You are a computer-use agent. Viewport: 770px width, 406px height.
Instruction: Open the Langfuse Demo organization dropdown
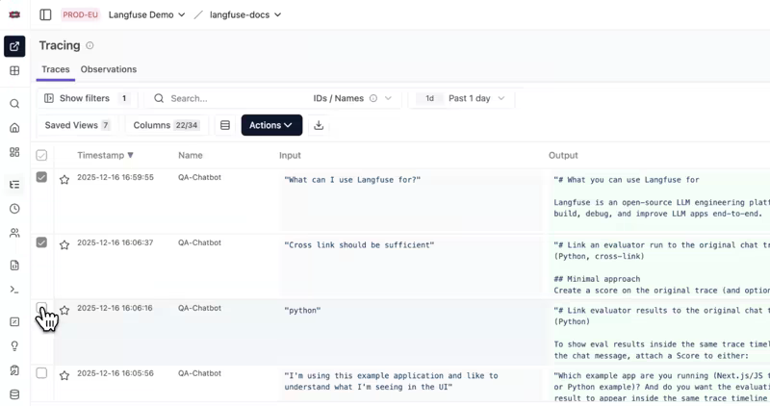[146, 14]
